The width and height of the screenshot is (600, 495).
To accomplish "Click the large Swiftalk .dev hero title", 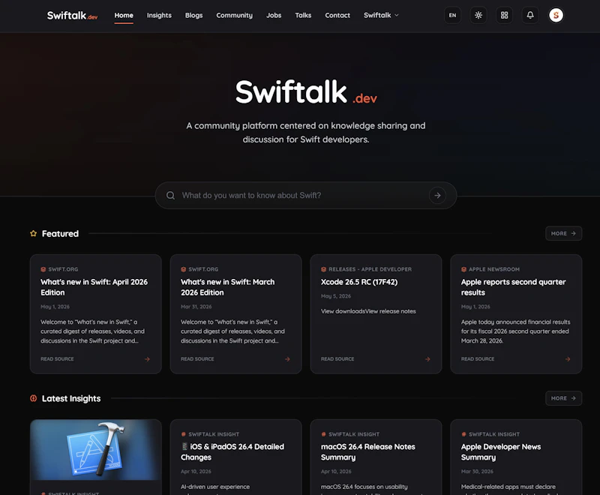I will [x=306, y=91].
